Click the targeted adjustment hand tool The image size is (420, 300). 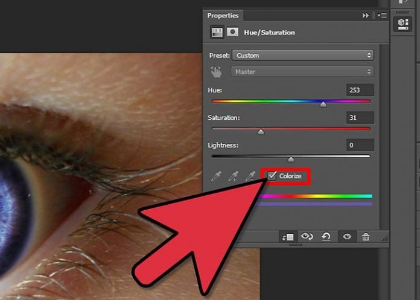pyautogui.click(x=216, y=72)
